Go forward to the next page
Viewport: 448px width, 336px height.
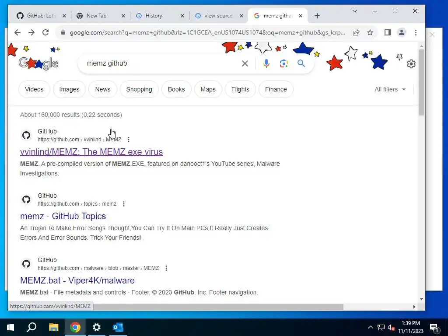(31, 32)
